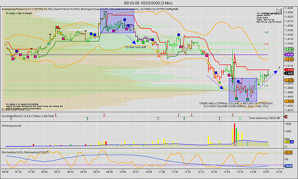Viewport: 298px width, 179px height.
Task: Click the 1,4240 price axis label
Action: 289,8
